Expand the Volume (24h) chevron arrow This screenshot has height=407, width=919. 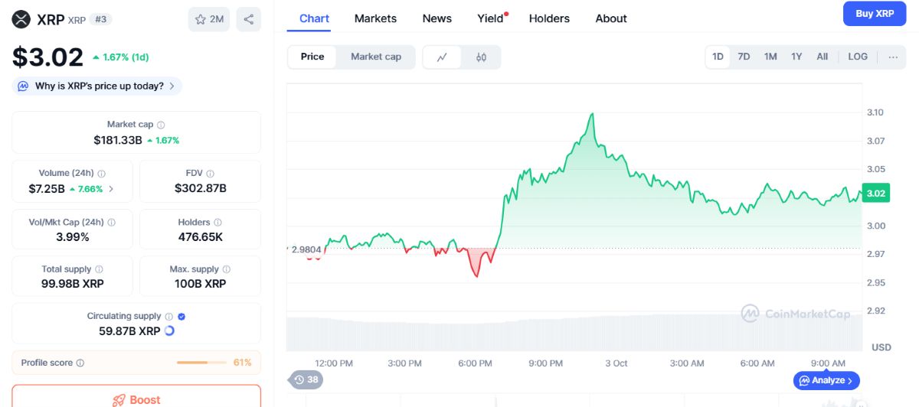coord(112,189)
